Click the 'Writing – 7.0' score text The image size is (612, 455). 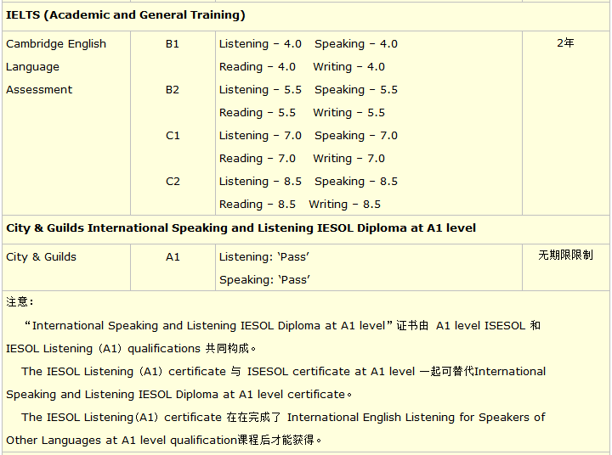pos(348,159)
